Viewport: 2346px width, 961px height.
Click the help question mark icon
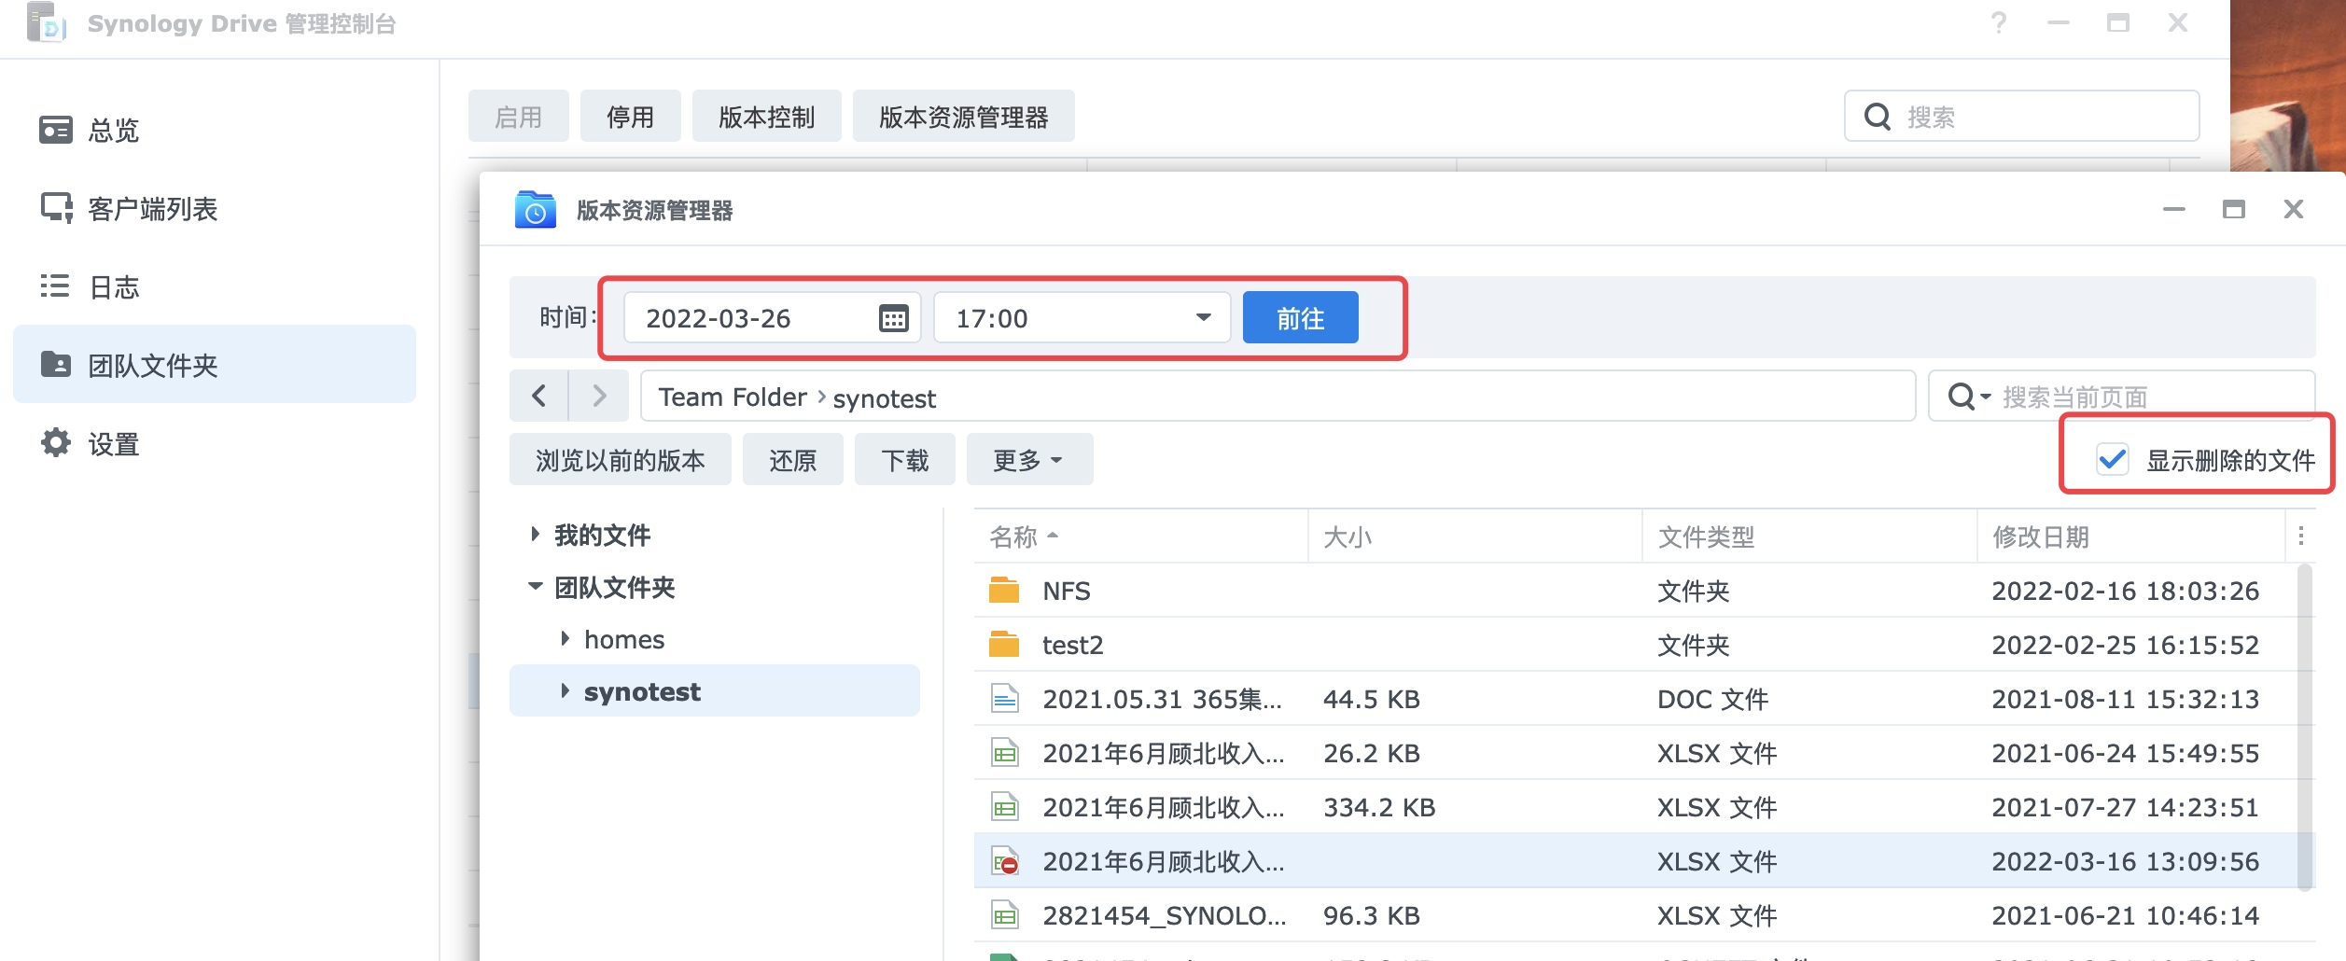tap(1998, 22)
